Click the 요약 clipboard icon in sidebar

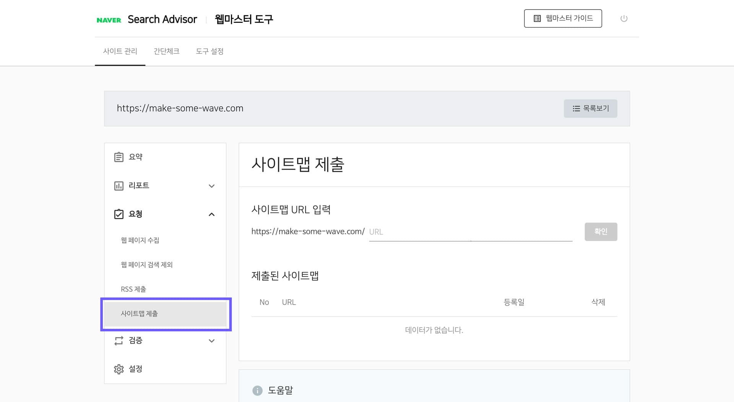click(119, 157)
